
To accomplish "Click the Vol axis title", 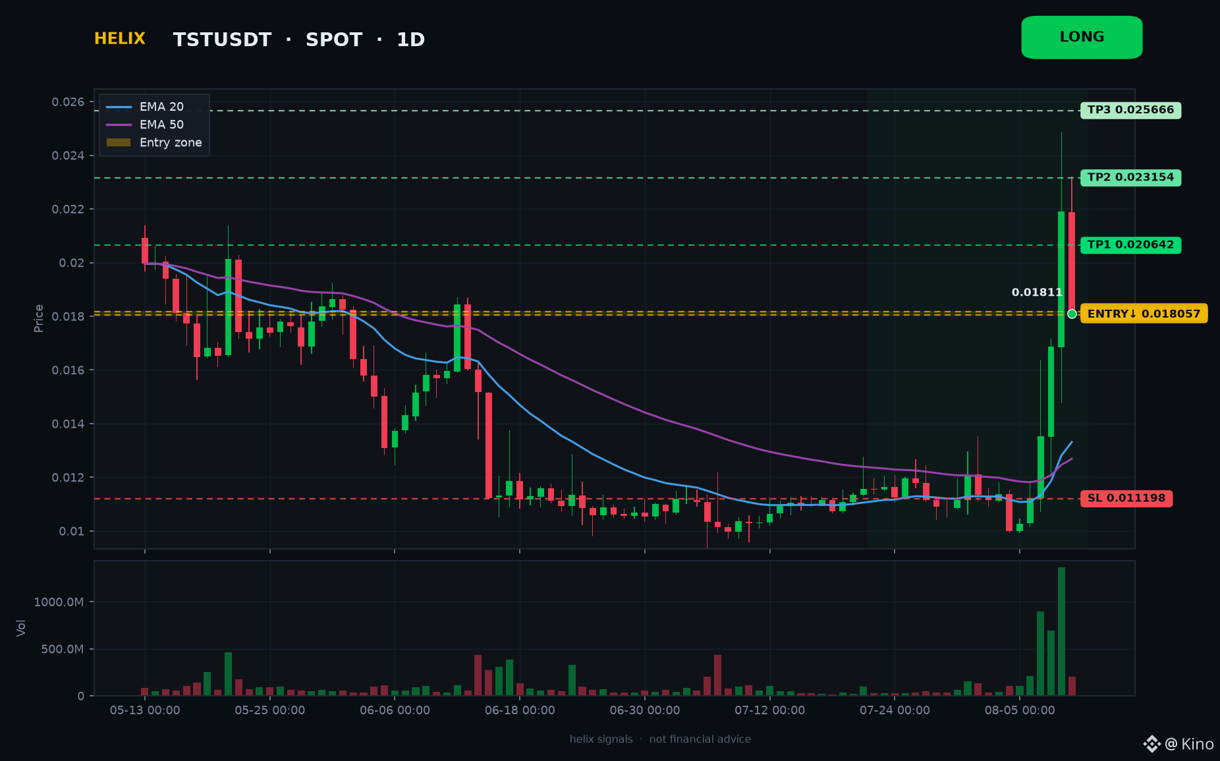I will pyautogui.click(x=21, y=628).
